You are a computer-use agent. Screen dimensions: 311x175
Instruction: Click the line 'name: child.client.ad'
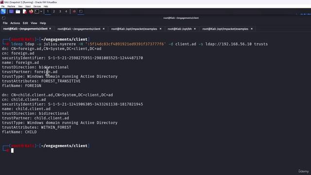tap(26, 109)
